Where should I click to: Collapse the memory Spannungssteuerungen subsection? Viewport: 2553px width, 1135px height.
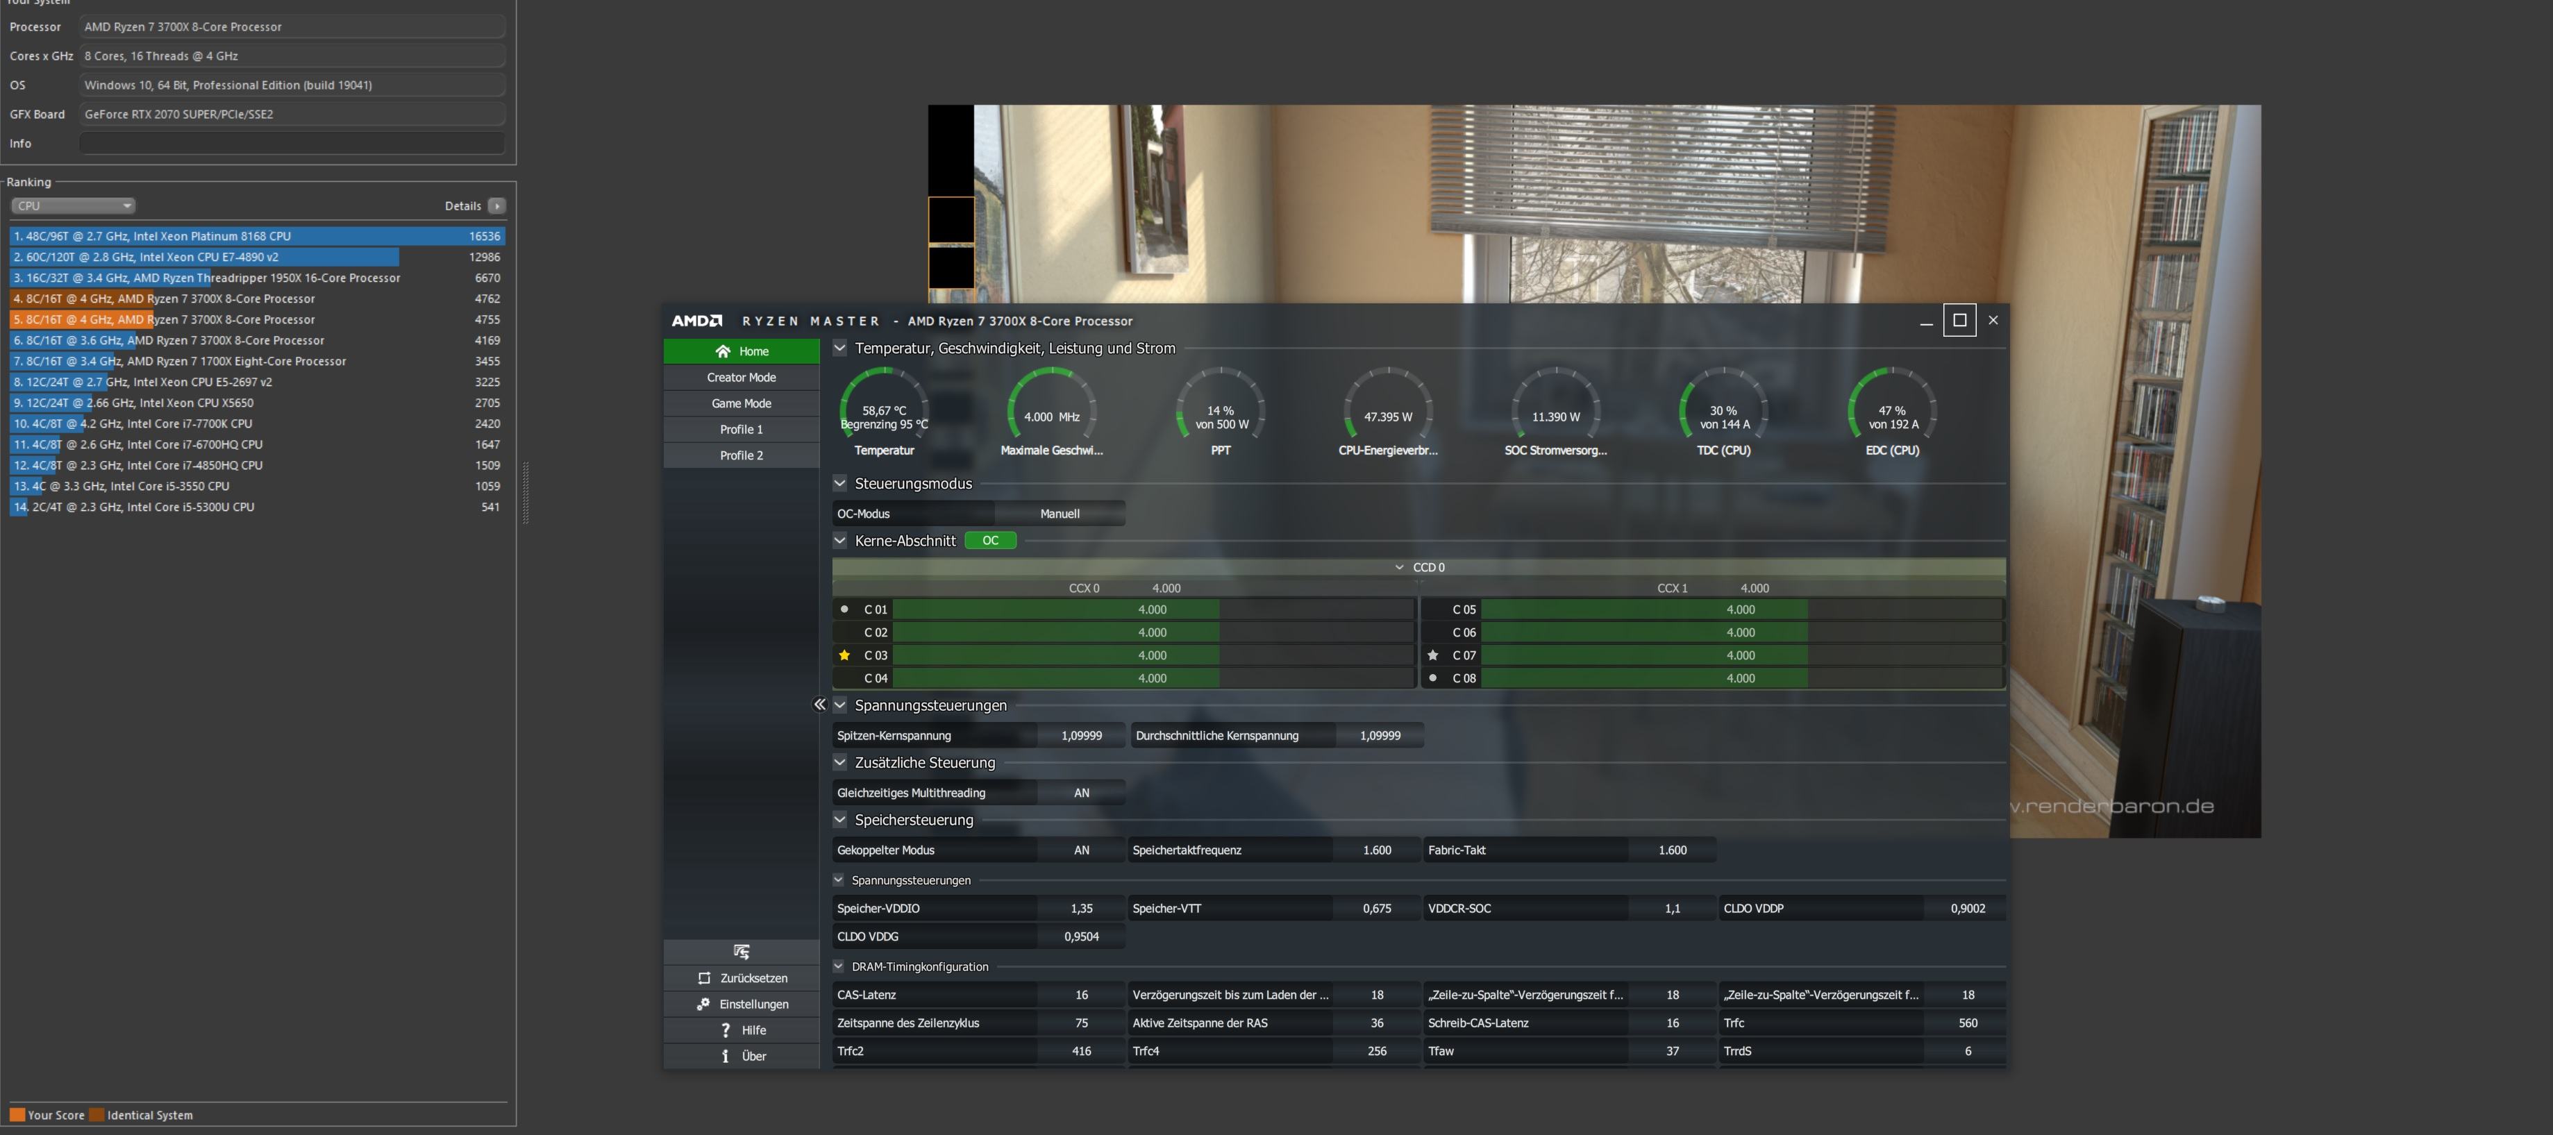point(839,880)
